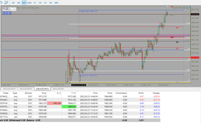Click the trade timed 2023.03.23 14:48:55
The height and width of the screenshot is (124, 201).
pos(80,100)
